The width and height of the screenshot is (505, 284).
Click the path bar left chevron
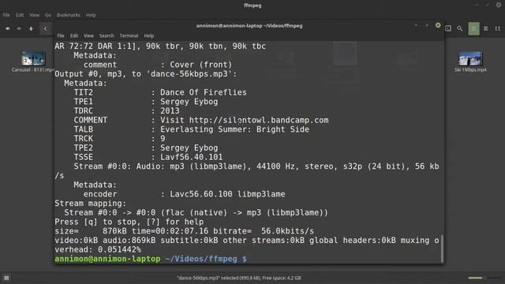(x=46, y=28)
